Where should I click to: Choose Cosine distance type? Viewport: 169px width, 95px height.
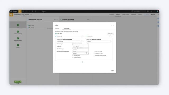(80, 52)
